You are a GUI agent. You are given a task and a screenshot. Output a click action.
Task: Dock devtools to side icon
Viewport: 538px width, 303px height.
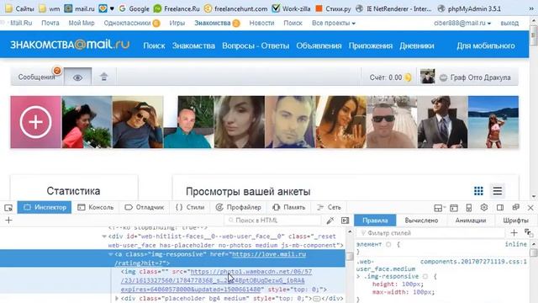(x=500, y=208)
